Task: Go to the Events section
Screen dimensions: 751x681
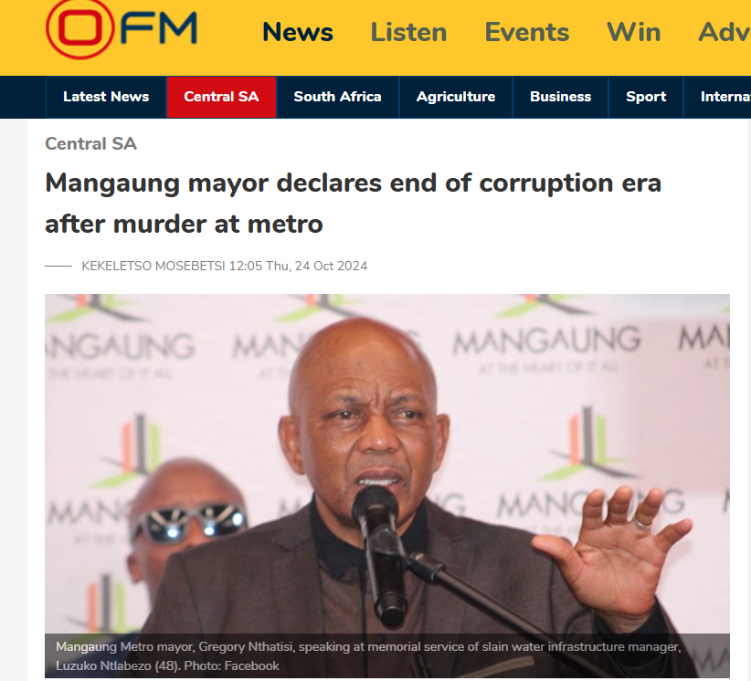Action: 527,32
